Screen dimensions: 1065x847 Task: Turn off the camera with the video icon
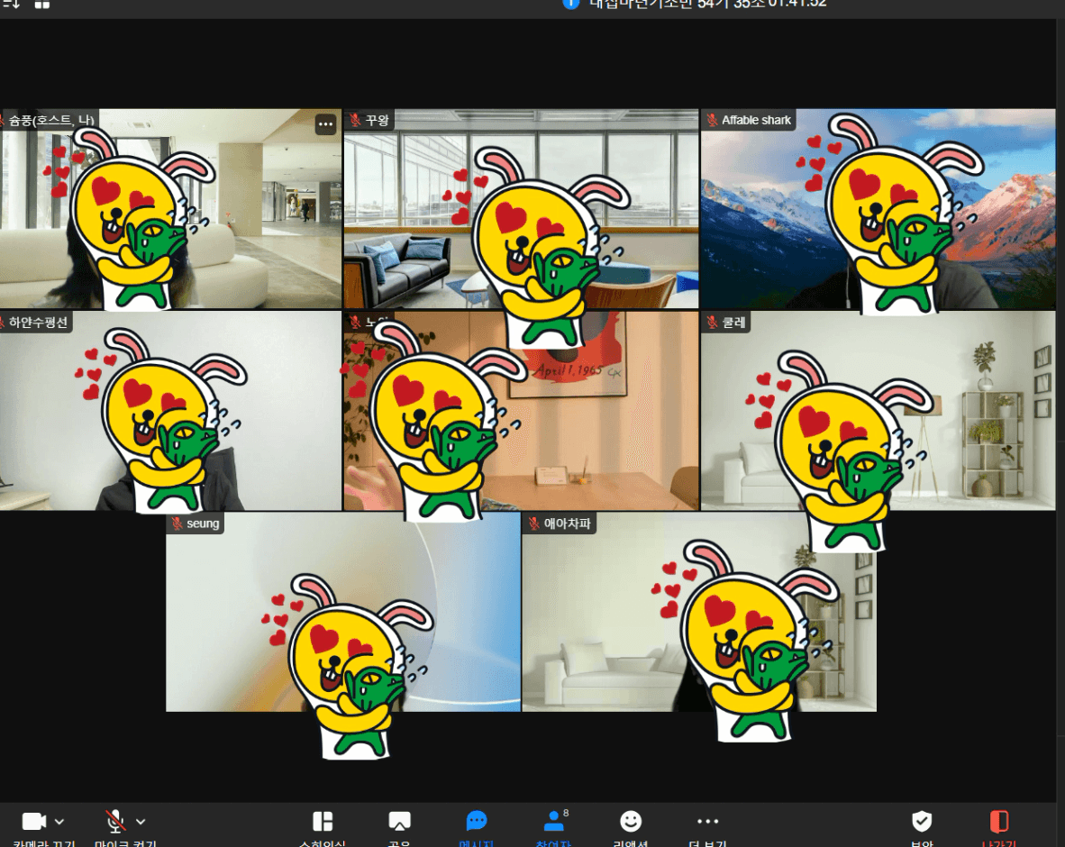pyautogui.click(x=34, y=821)
